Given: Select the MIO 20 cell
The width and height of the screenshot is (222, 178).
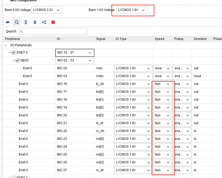Looking at the screenshot, I should click(74, 115).
